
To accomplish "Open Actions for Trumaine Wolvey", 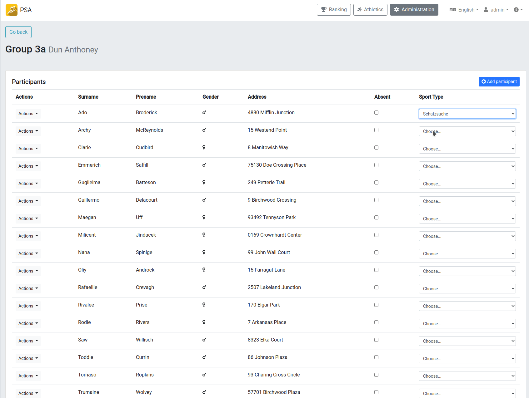I will [x=28, y=393].
